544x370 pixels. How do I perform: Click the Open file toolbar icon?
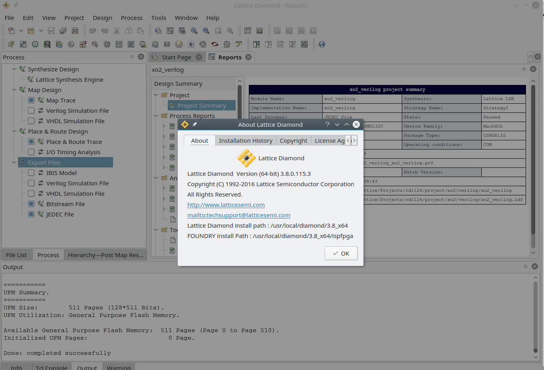[x=31, y=31]
